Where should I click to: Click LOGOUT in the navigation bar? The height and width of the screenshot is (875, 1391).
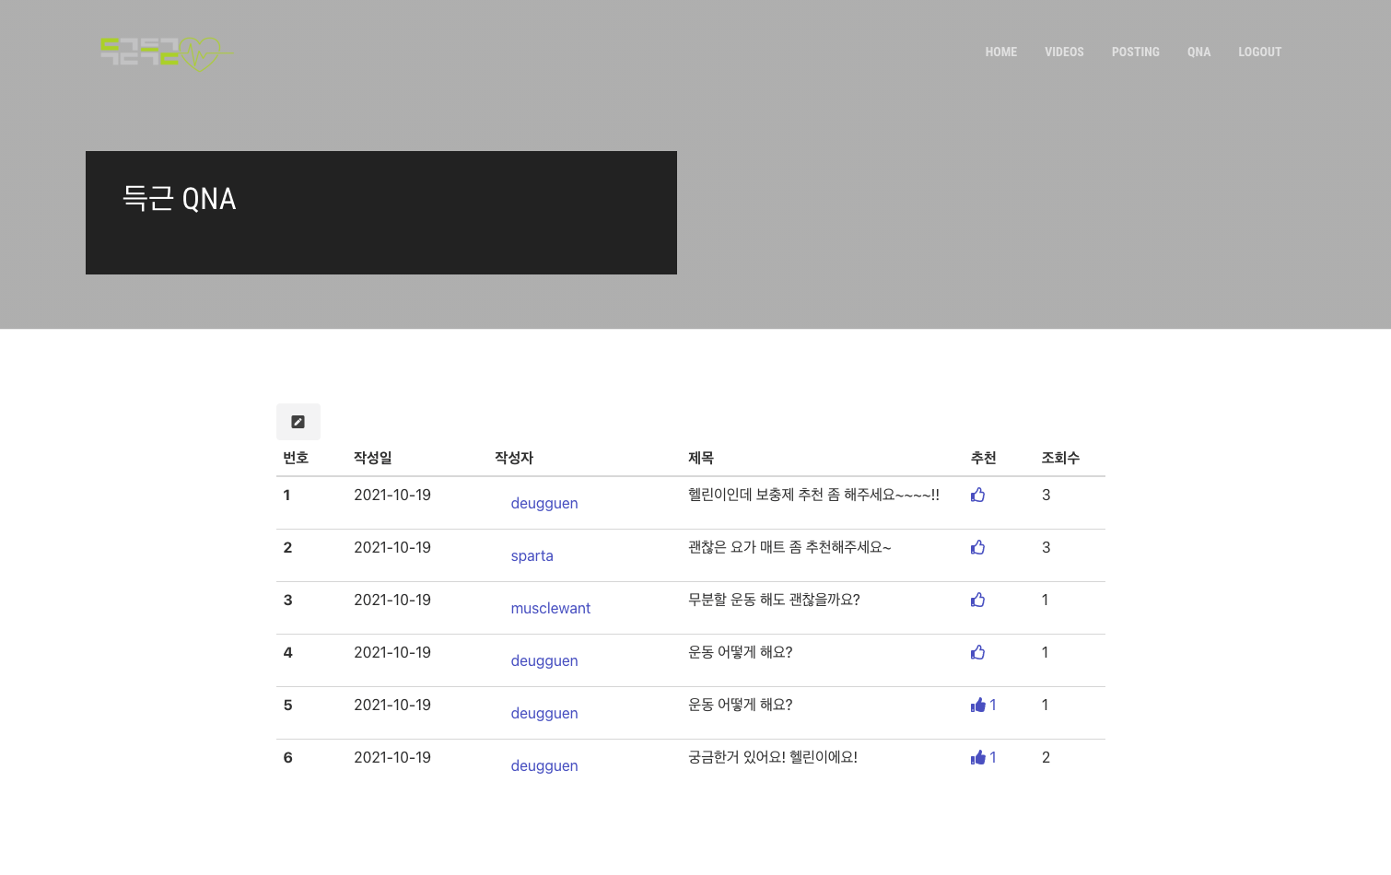(x=1259, y=52)
